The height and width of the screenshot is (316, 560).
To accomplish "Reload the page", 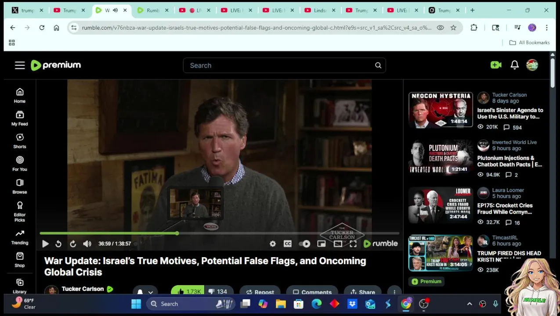I will tap(42, 28).
